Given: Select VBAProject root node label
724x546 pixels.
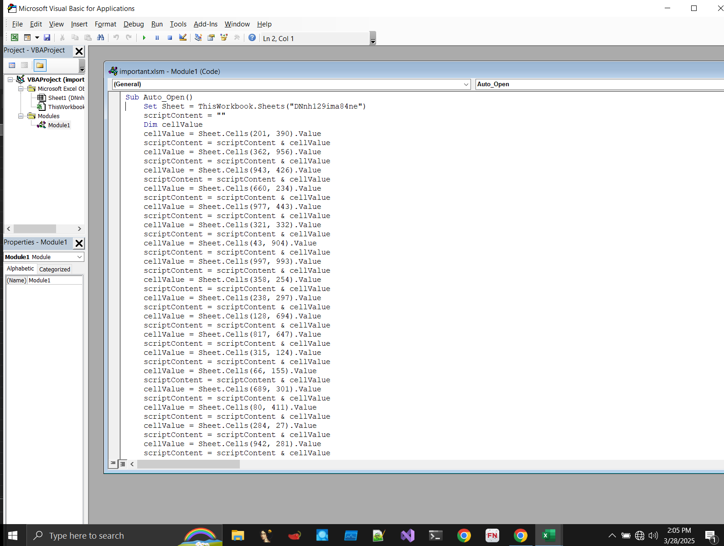Looking at the screenshot, I should (x=56, y=79).
